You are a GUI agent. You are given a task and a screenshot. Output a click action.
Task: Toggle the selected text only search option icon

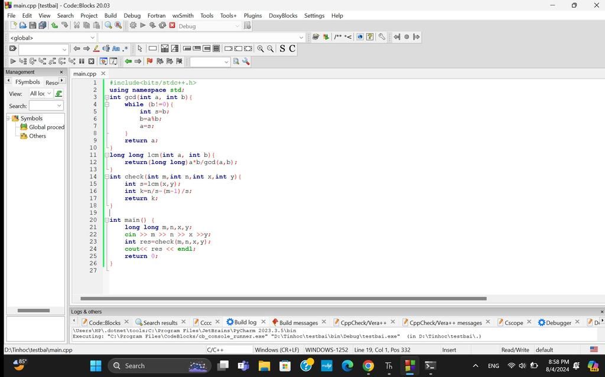(106, 48)
